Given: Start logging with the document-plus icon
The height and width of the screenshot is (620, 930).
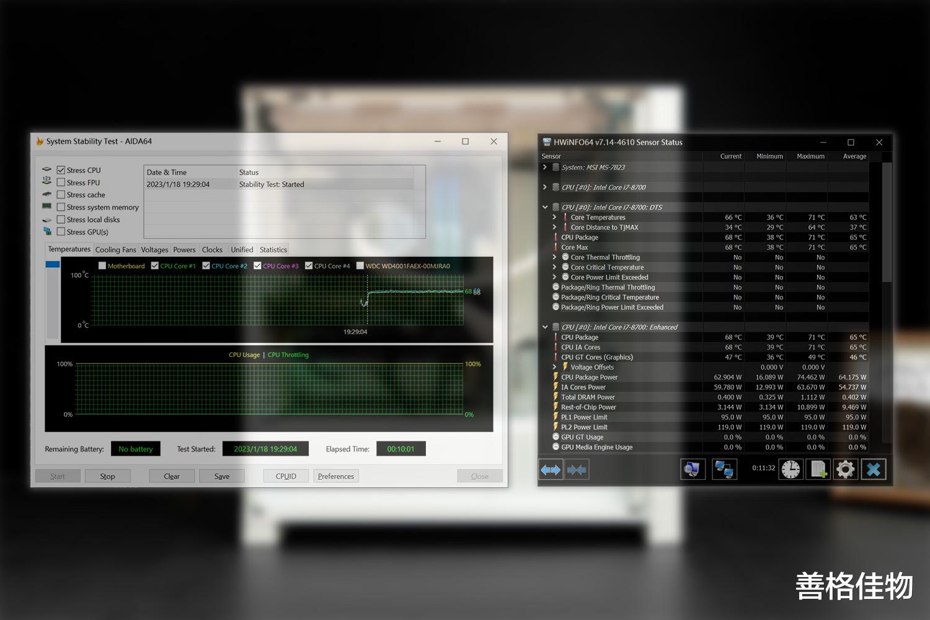Looking at the screenshot, I should tap(818, 469).
